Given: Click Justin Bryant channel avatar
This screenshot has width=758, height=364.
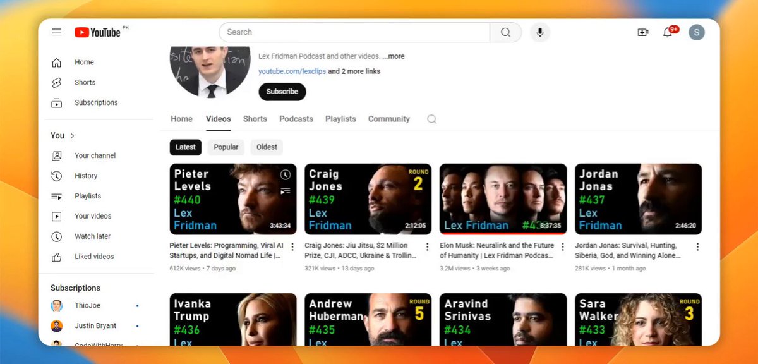Looking at the screenshot, I should [x=57, y=326].
